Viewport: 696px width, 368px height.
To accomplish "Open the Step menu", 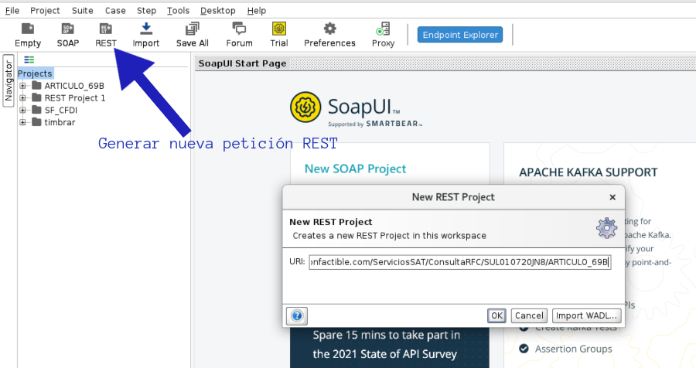I will [146, 11].
